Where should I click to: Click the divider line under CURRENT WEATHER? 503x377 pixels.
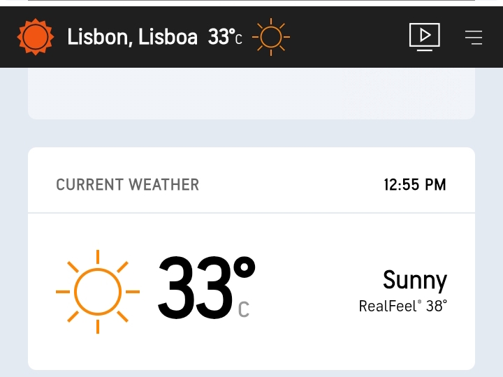point(251,213)
